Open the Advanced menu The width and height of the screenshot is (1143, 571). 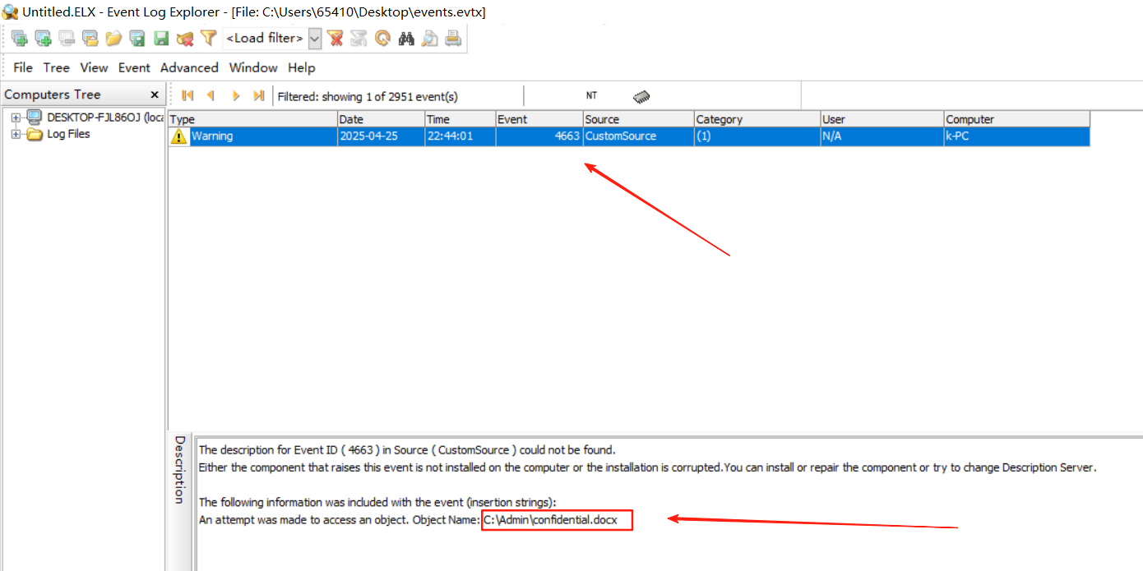coord(189,67)
